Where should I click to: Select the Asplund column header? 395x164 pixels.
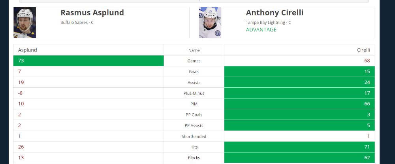[x=28, y=50]
